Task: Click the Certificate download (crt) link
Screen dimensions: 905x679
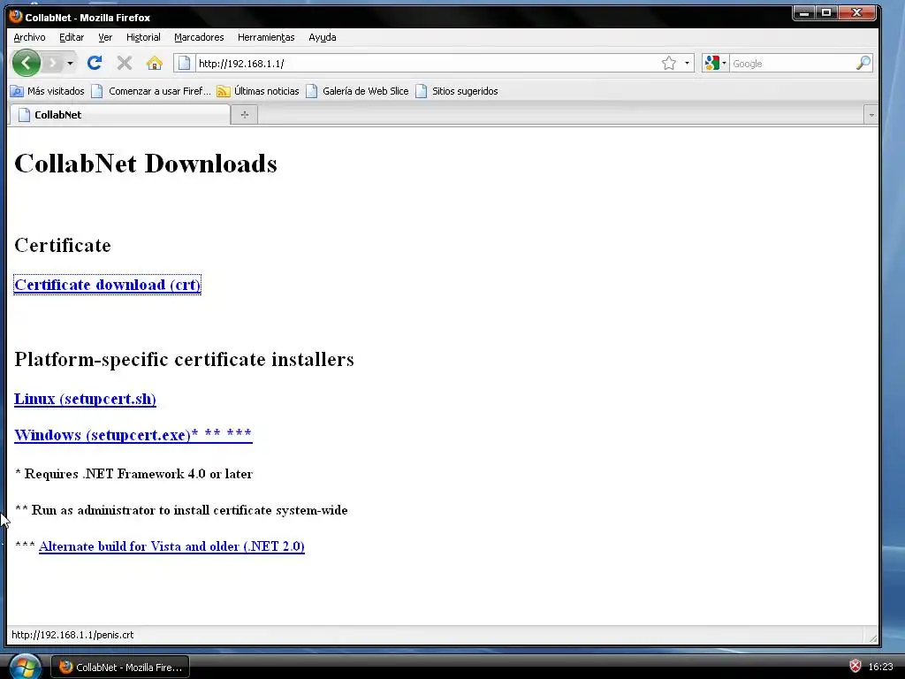Action: [107, 285]
